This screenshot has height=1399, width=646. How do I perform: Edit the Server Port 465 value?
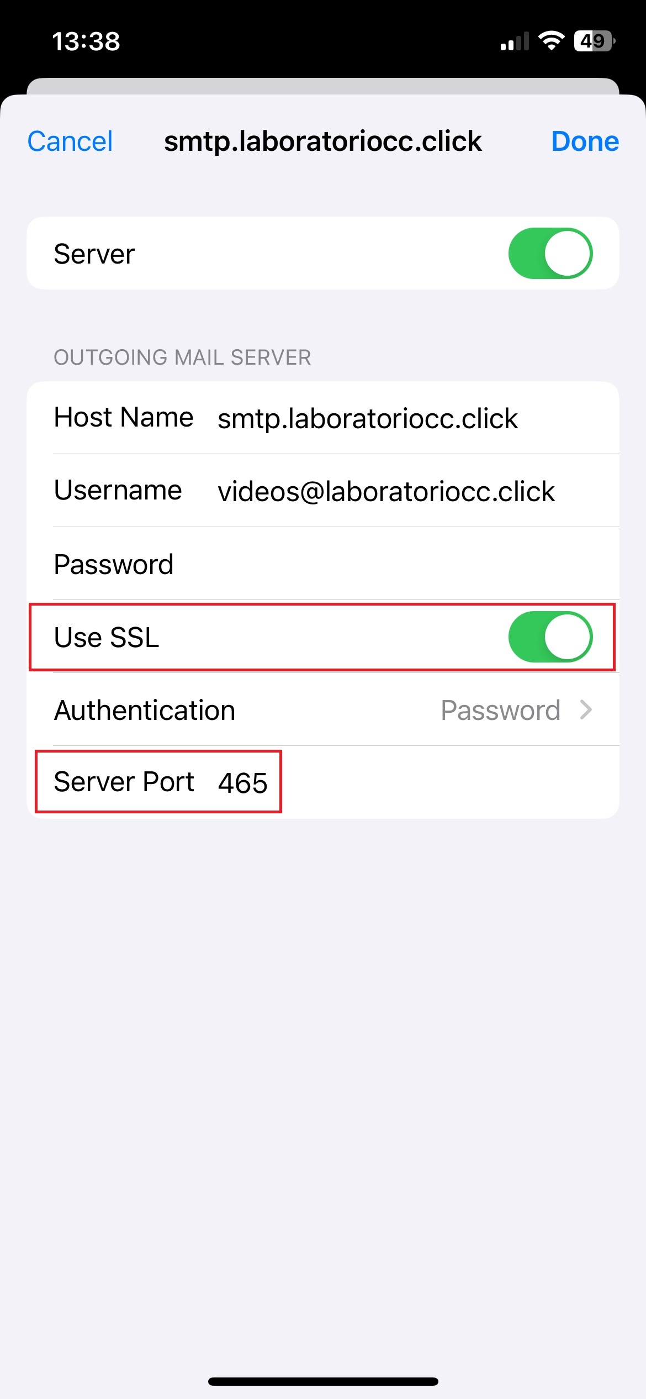(x=243, y=782)
